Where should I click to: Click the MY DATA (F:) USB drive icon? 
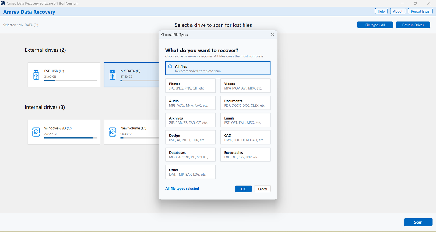(x=112, y=75)
